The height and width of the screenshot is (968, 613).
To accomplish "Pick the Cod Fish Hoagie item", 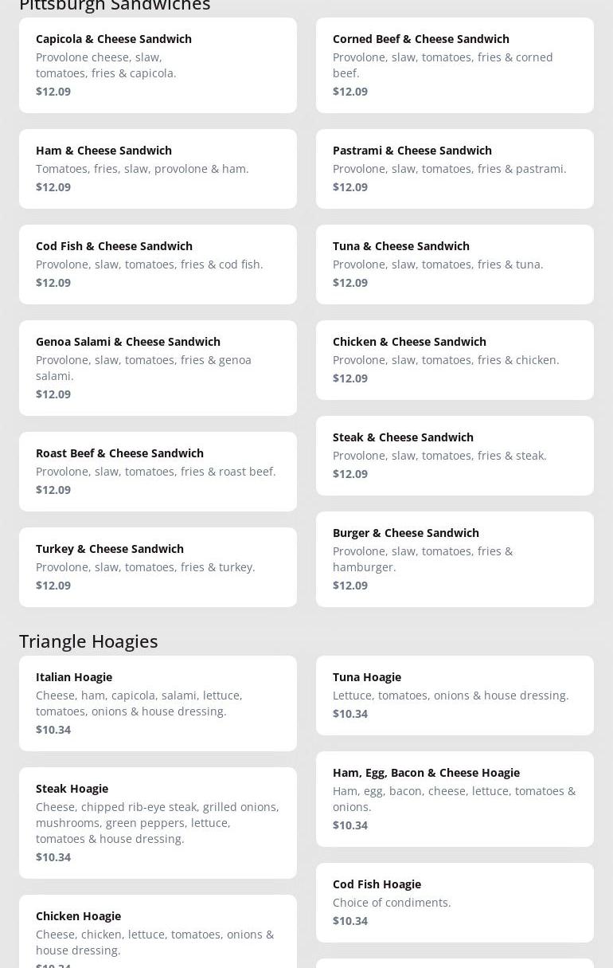I will click(455, 902).
